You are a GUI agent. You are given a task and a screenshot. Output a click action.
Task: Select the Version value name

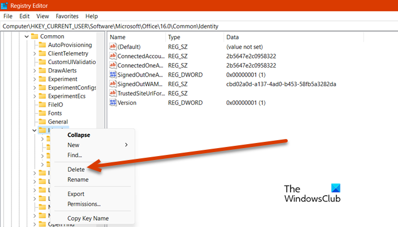coord(127,103)
